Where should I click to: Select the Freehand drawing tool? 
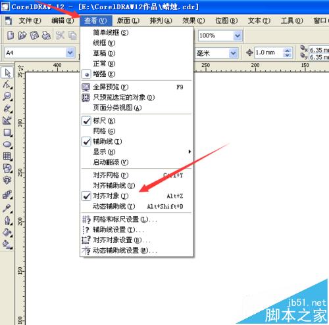point(7,108)
